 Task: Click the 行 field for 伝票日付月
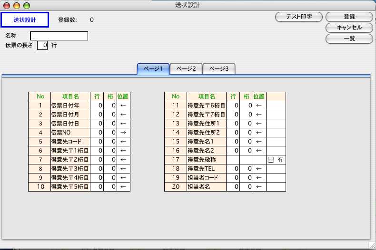(97, 115)
